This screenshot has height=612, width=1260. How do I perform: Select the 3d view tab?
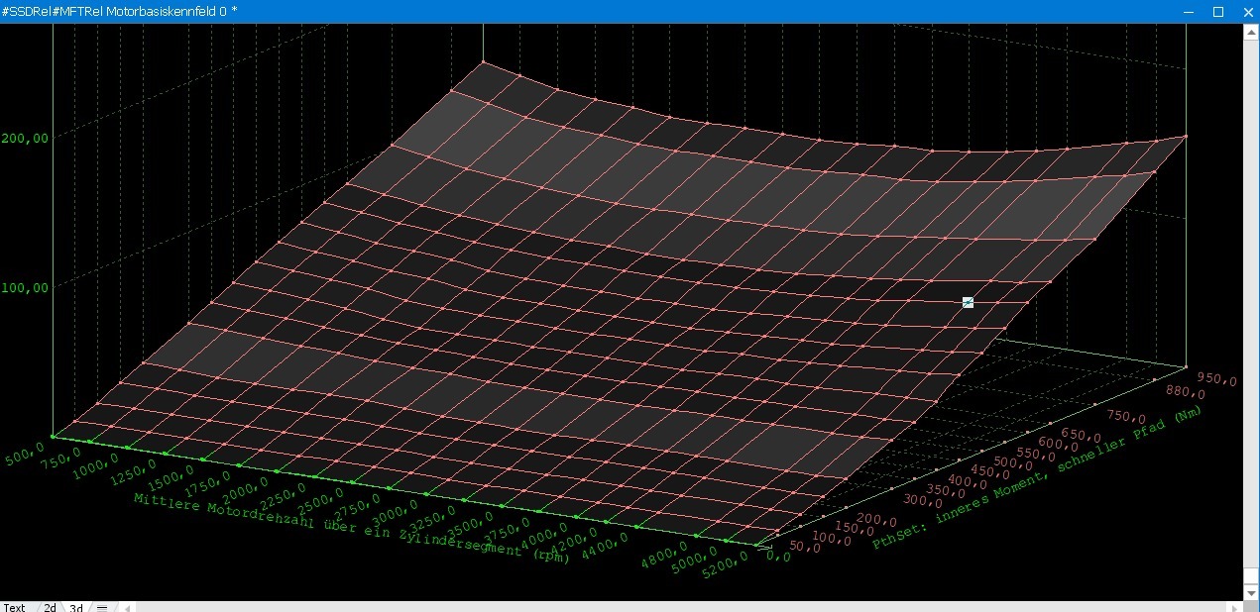point(75,606)
